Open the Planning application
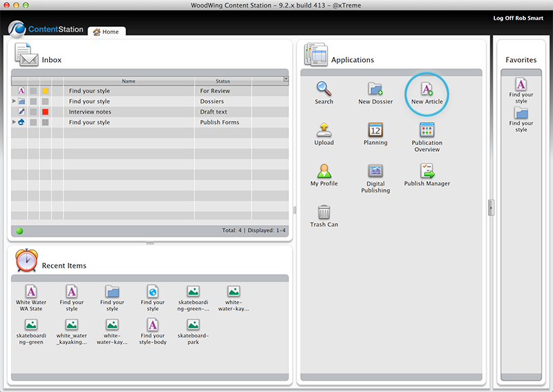This screenshot has width=553, height=392. click(x=375, y=134)
